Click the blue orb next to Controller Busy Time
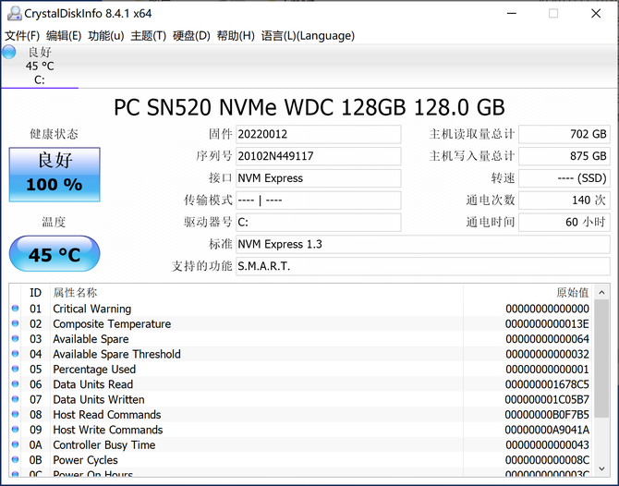Image resolution: width=619 pixels, height=486 pixels. click(x=15, y=445)
